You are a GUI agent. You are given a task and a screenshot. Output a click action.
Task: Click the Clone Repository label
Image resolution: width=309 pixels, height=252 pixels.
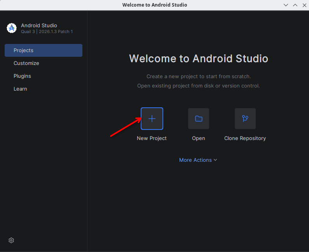245,138
